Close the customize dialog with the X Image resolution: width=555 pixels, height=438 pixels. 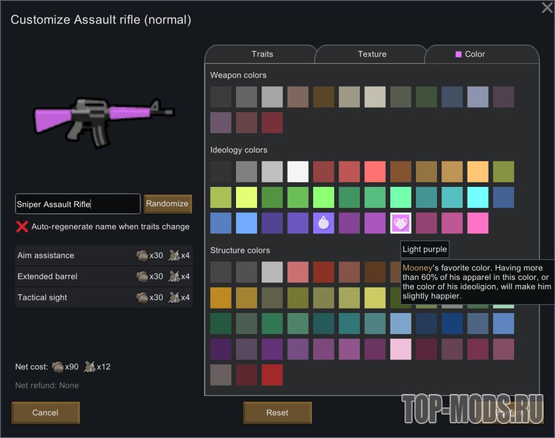[x=547, y=8]
